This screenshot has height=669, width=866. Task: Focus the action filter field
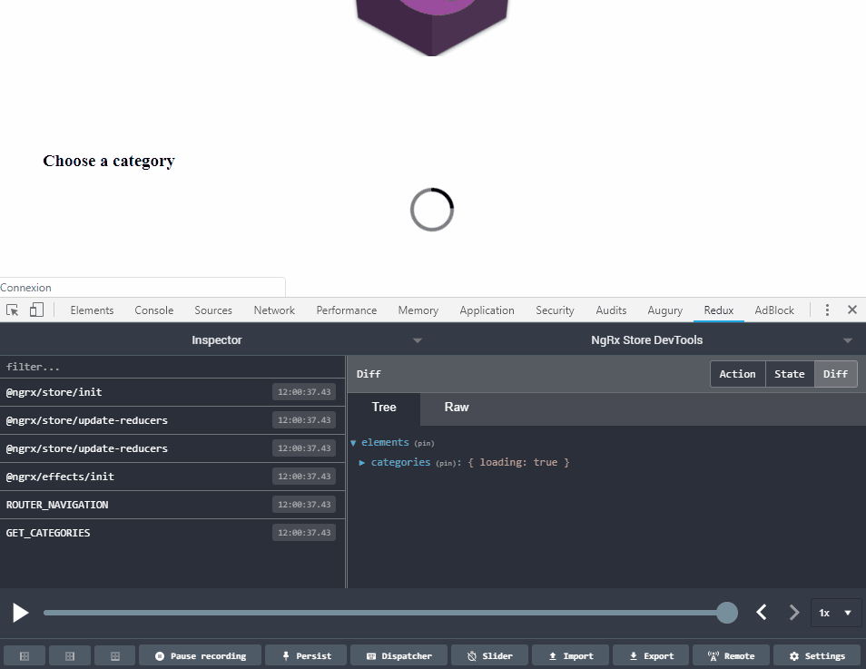point(172,367)
